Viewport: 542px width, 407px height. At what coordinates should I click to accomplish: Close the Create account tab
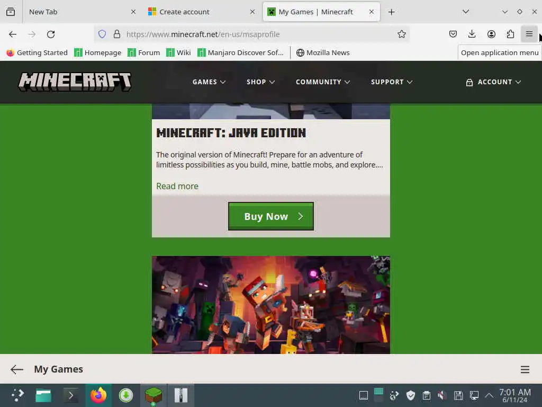pos(252,12)
